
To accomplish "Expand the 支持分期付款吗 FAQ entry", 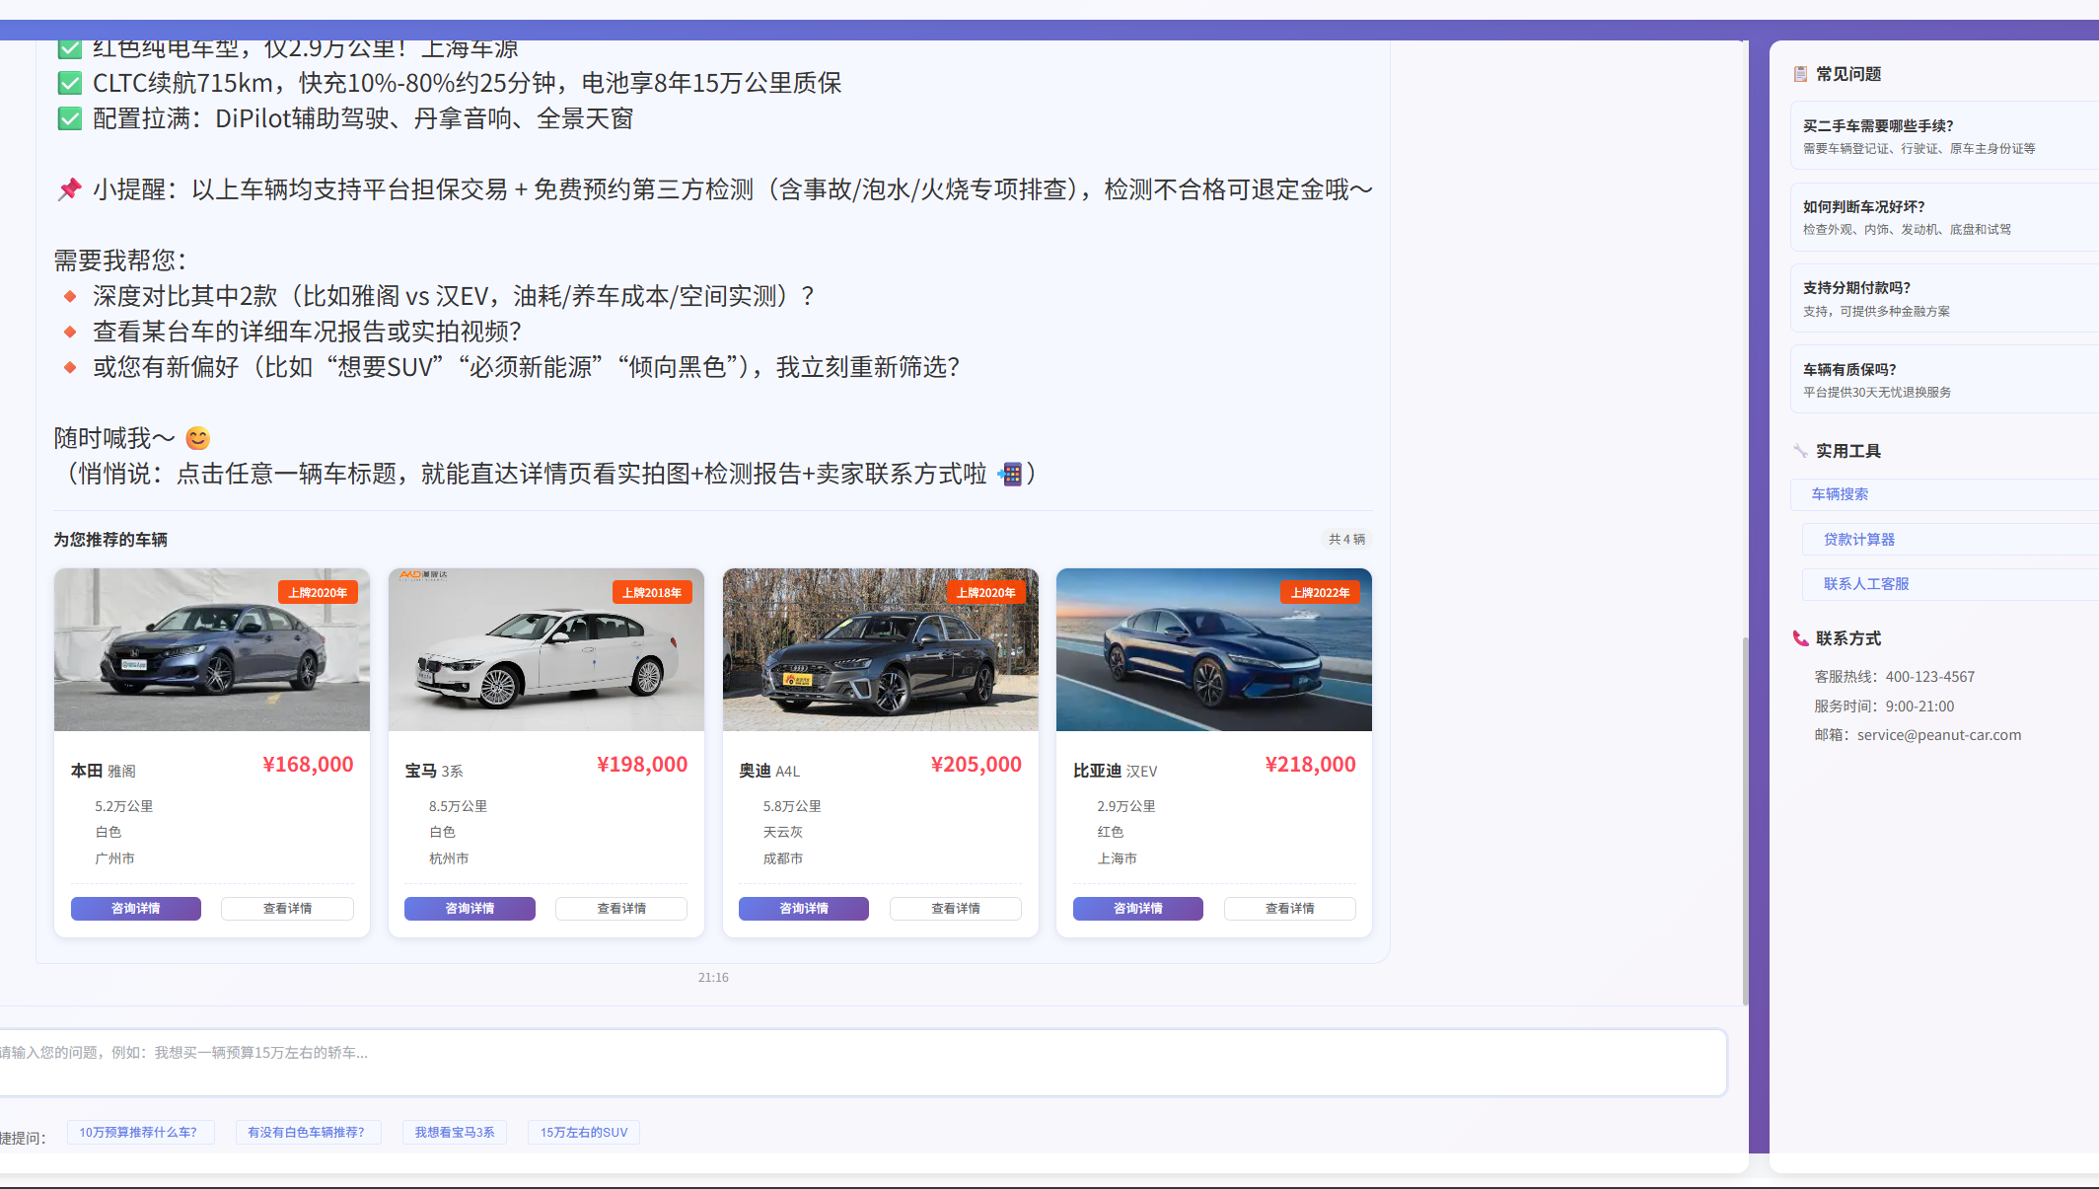I will [1943, 298].
